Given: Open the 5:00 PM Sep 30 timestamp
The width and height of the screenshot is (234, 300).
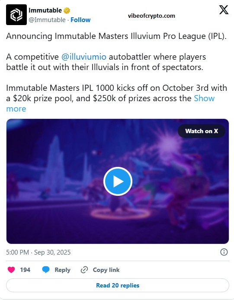Looking at the screenshot, I should 38,252.
